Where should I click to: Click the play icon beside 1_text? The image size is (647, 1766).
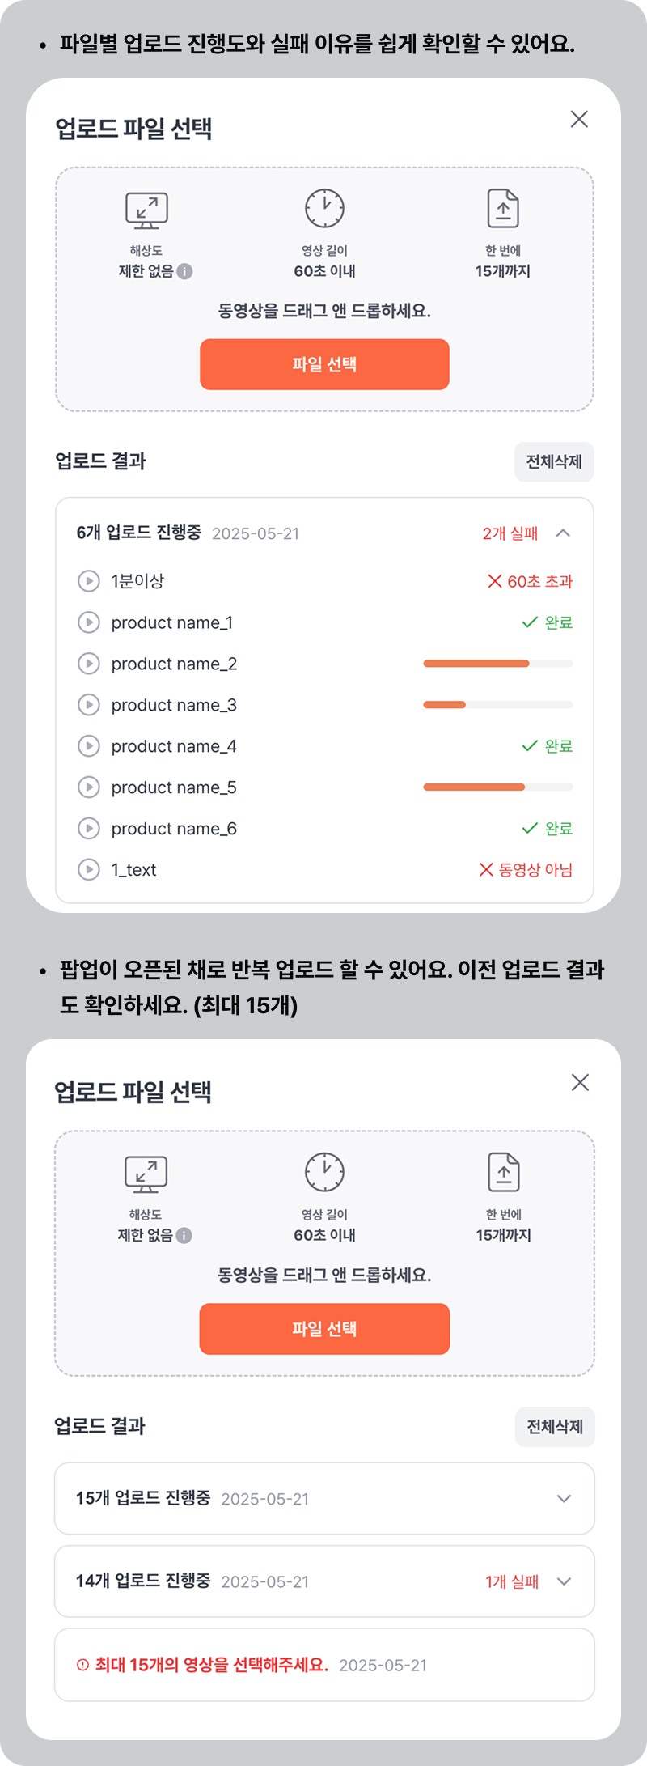click(x=88, y=870)
